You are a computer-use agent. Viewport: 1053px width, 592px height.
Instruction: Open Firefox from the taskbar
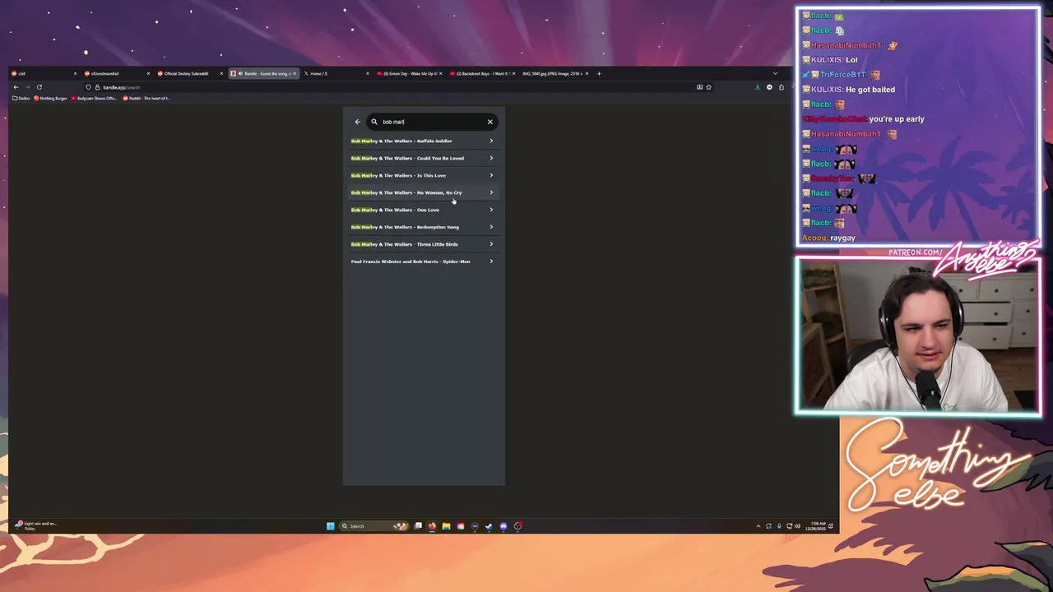(432, 526)
